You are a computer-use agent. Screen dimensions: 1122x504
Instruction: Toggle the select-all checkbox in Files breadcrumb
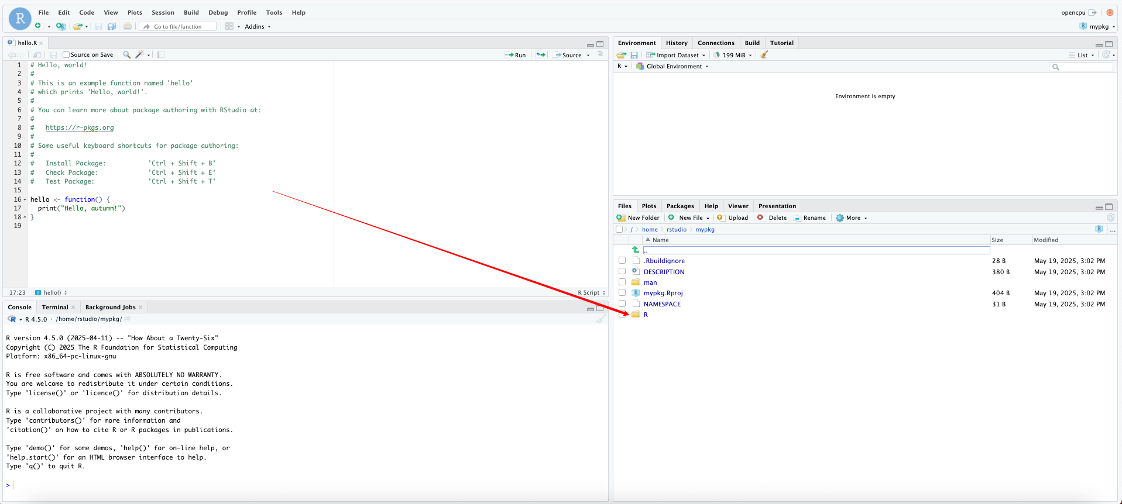619,229
